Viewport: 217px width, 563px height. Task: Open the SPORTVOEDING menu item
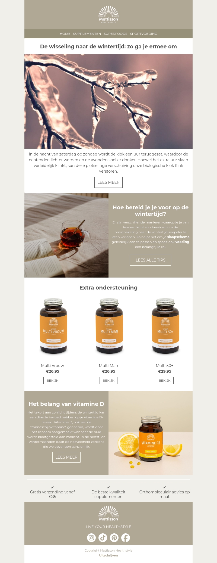[x=143, y=34]
